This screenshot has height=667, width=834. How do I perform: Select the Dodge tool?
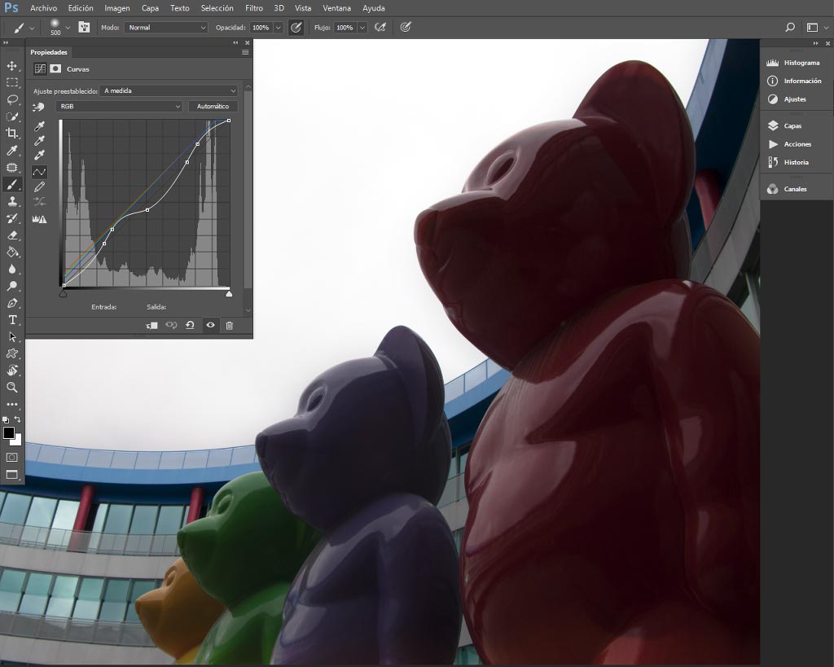tap(11, 286)
